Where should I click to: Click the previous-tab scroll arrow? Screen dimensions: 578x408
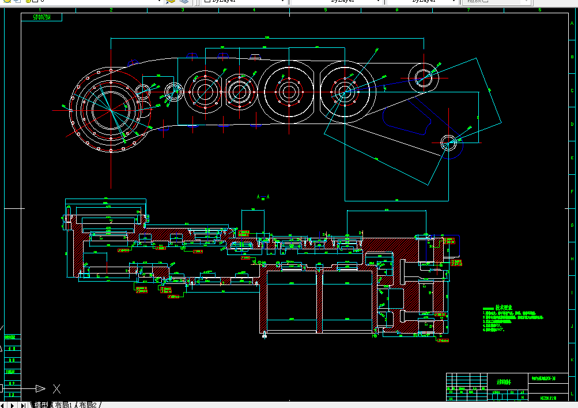coord(2,405)
